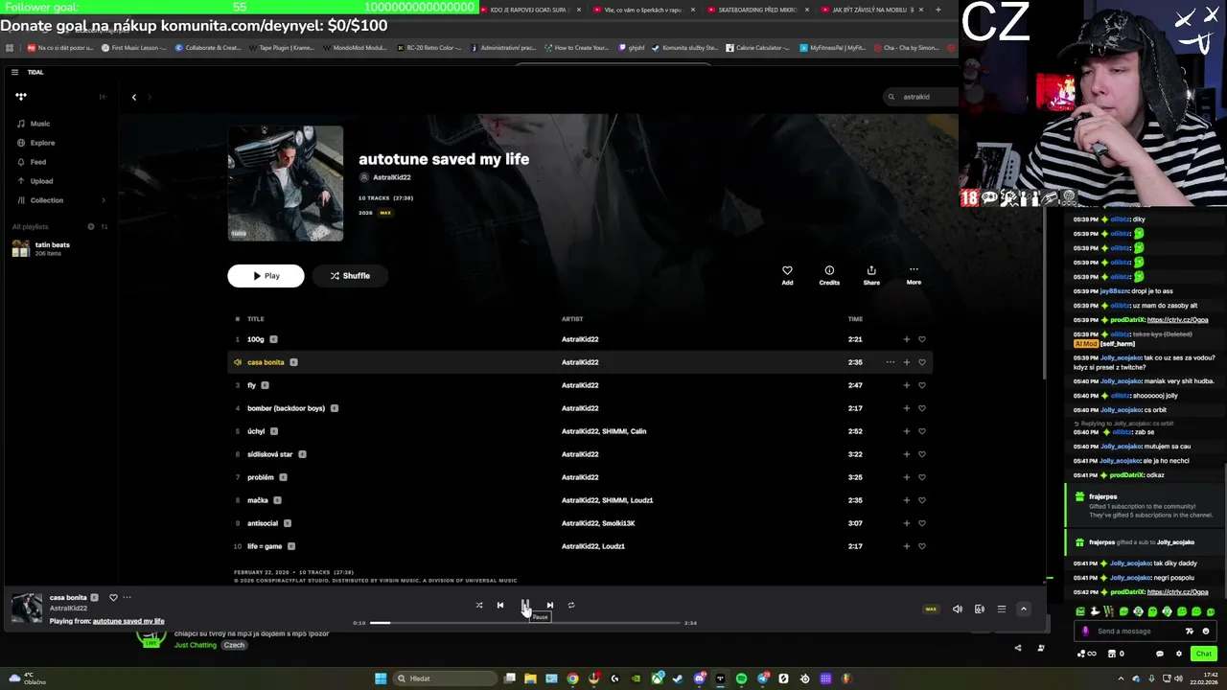Favorite track antisocial with heart
Image resolution: width=1227 pixels, height=690 pixels.
point(922,523)
